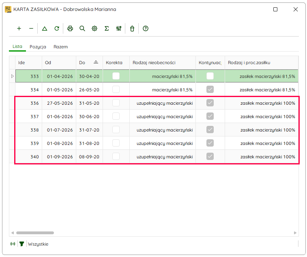Open the sliders filter options icon

(x=119, y=28)
